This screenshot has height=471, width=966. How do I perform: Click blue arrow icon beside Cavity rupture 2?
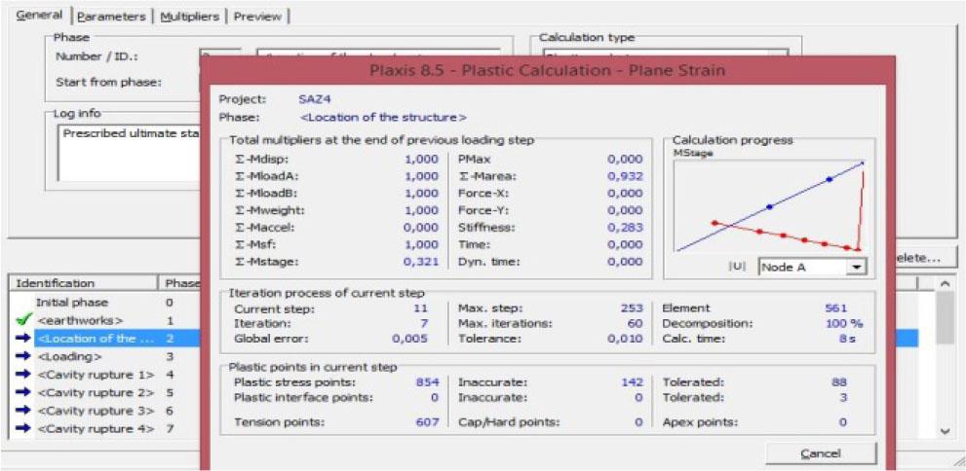[23, 393]
